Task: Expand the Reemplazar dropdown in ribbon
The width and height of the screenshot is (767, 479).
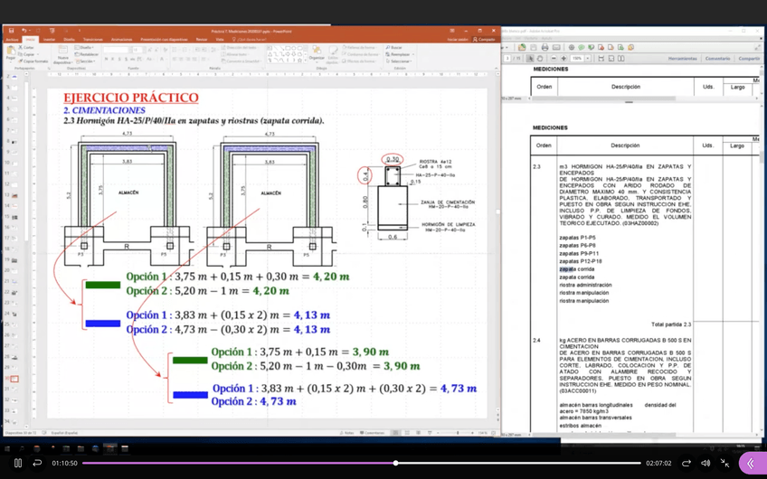Action: (400, 54)
